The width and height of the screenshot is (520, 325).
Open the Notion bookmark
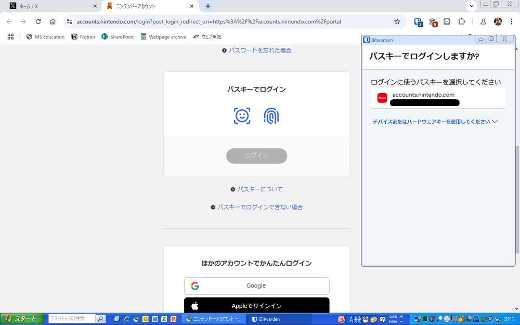83,37
